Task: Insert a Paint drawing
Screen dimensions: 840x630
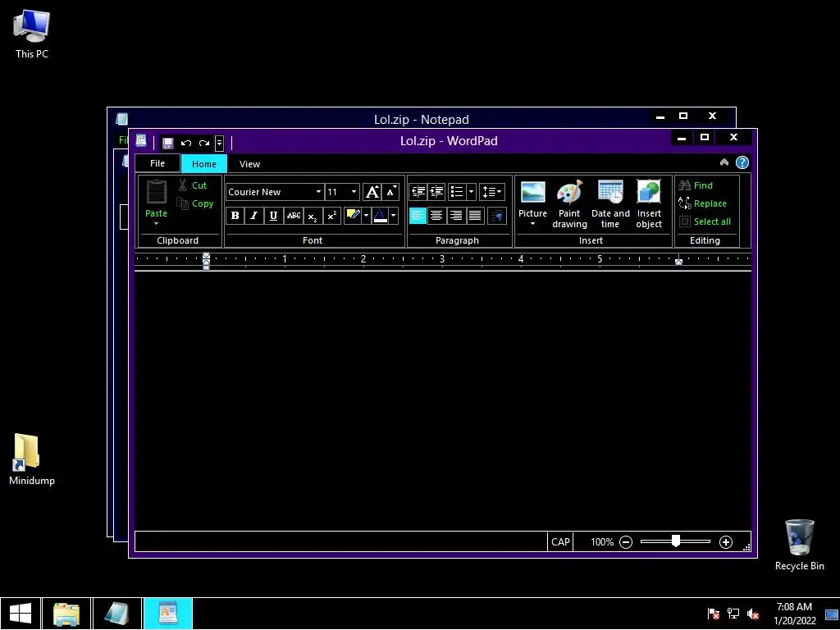Action: [x=569, y=204]
